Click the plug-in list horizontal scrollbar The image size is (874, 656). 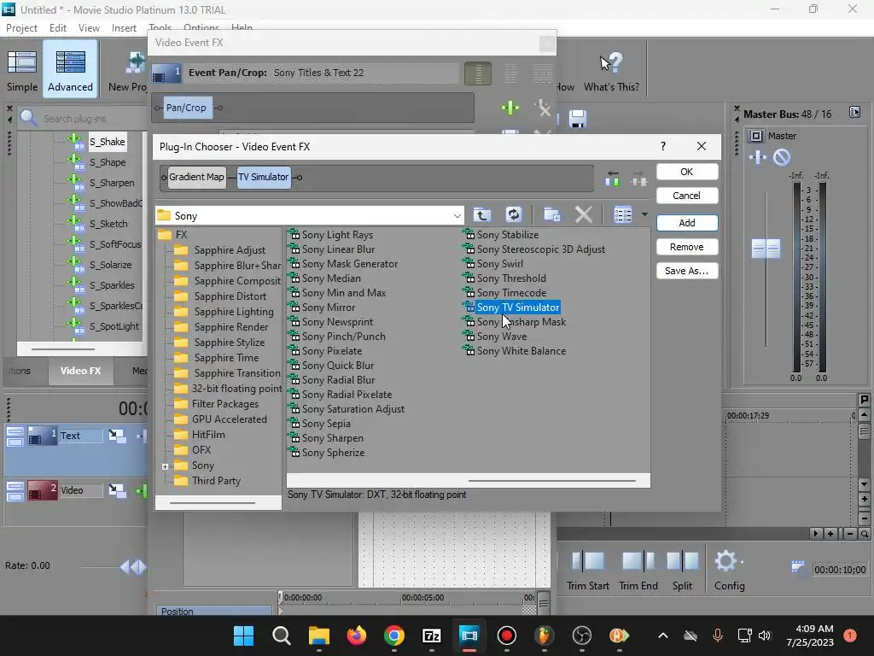point(552,480)
